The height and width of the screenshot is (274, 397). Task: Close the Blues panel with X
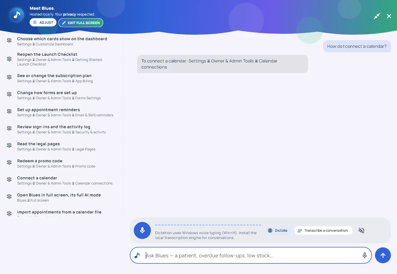tap(389, 16)
